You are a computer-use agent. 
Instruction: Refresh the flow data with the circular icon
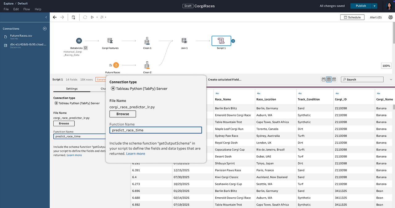(85, 17)
